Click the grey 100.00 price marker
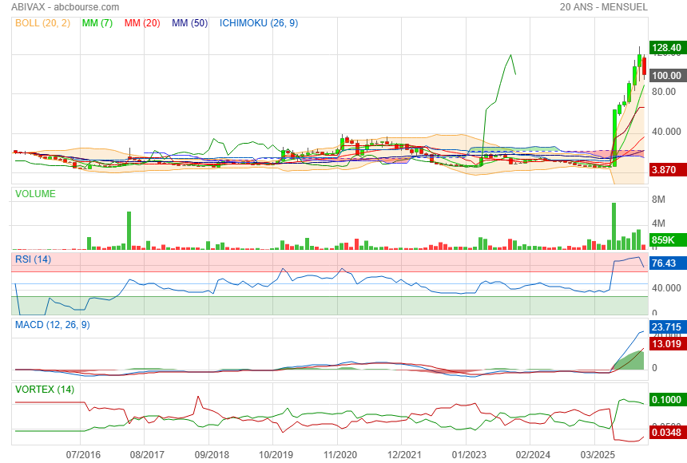 point(666,75)
